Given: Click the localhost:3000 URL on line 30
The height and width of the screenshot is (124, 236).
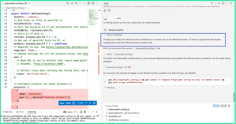Looking at the screenshot, I should (48, 64).
